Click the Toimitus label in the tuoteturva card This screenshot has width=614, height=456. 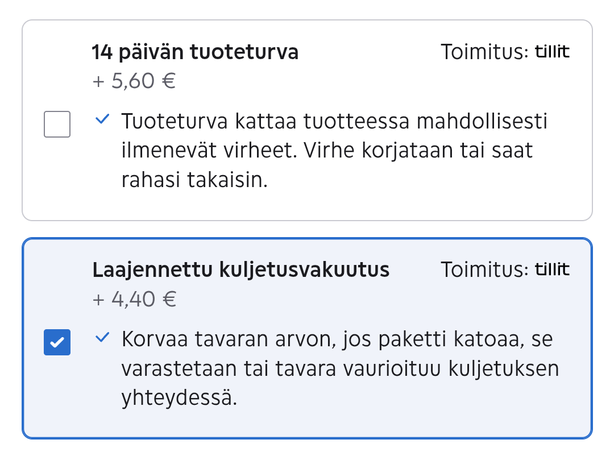click(x=484, y=52)
